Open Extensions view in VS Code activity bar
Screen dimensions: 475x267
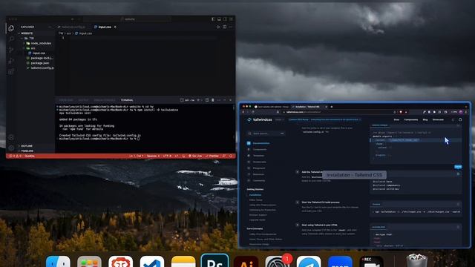[11, 72]
